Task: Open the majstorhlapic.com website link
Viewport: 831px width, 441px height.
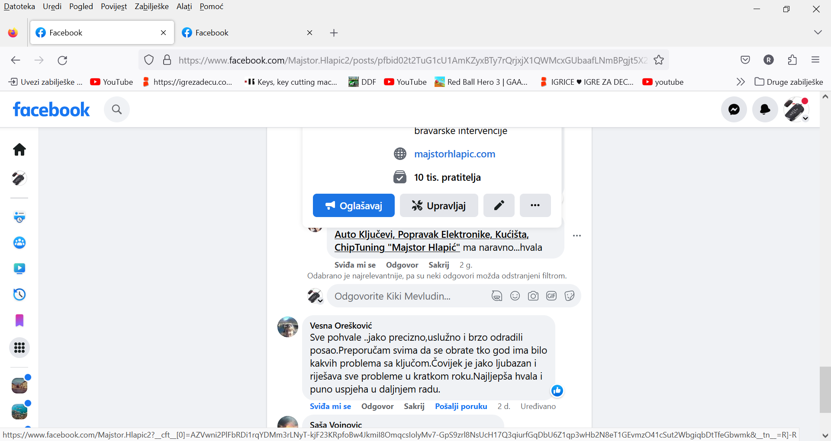Action: click(454, 154)
